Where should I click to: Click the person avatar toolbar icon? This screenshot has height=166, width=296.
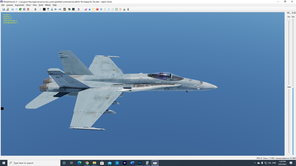pyautogui.click(x=8, y=9)
